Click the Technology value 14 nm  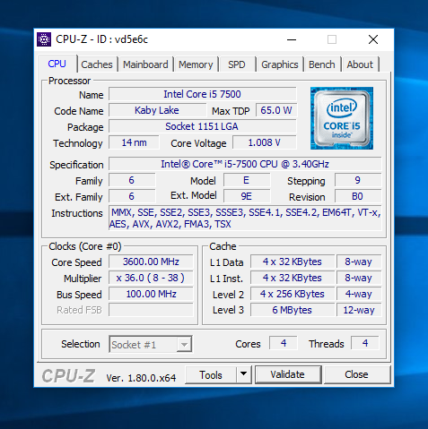[134, 142]
